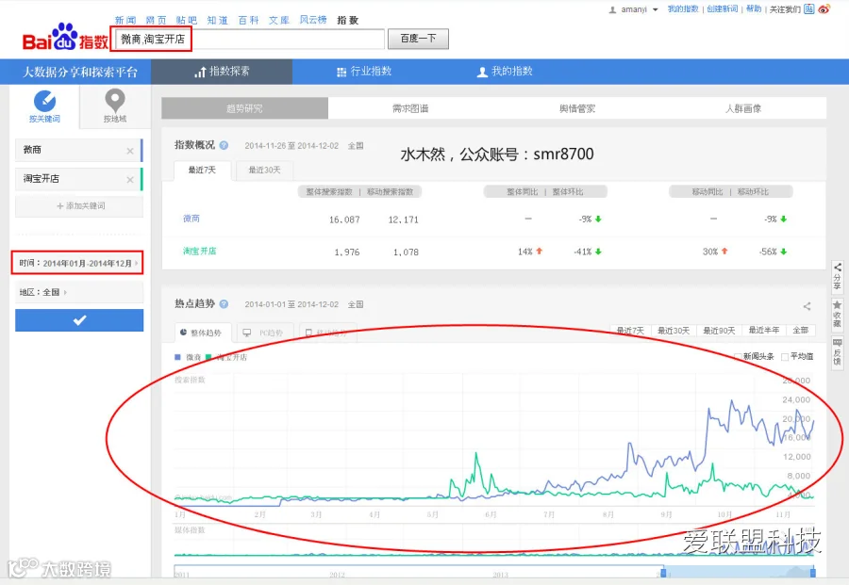Select the 按地域 location pin icon

pos(115,101)
